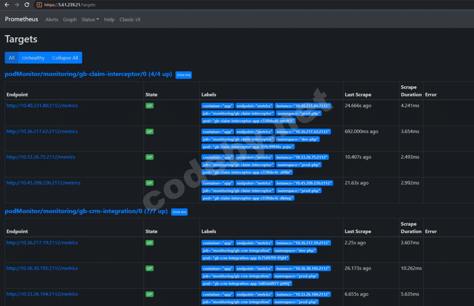Open the gb-claim-interceptor/0 pool heading link
The image size is (474, 306).
coord(88,74)
